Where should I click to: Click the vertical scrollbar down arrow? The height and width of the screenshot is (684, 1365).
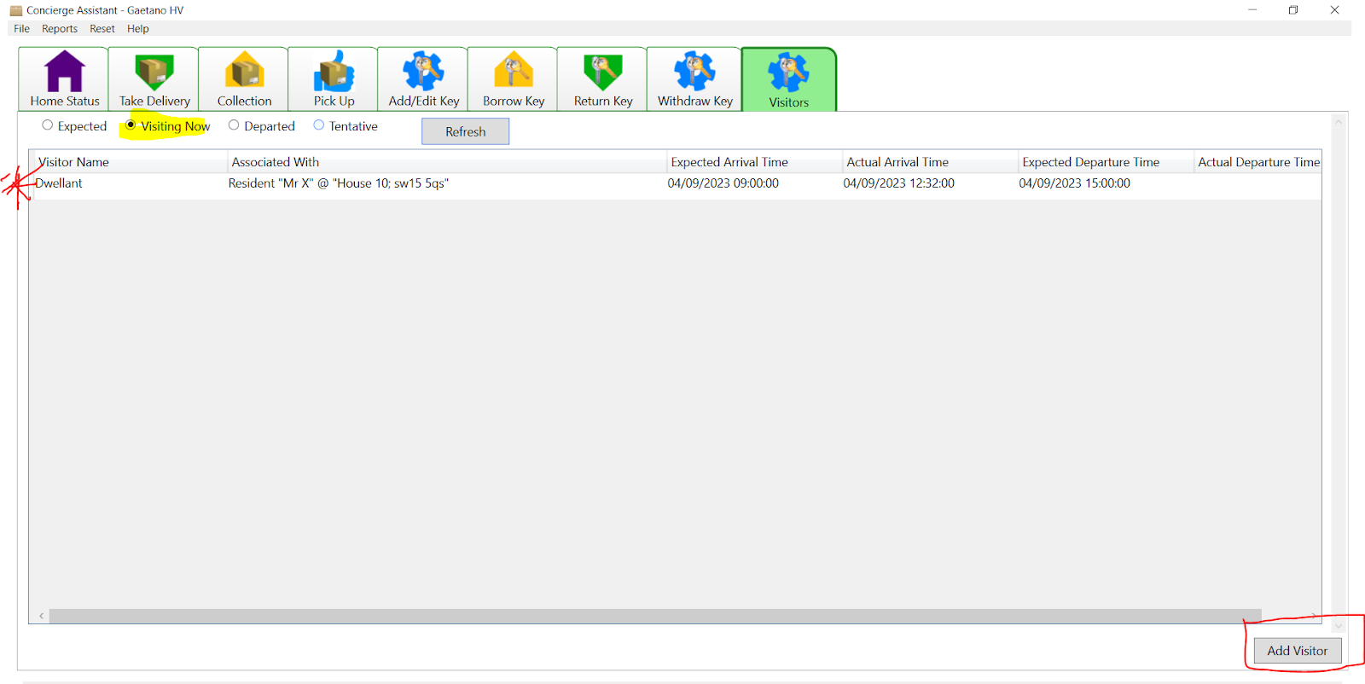click(x=1339, y=626)
